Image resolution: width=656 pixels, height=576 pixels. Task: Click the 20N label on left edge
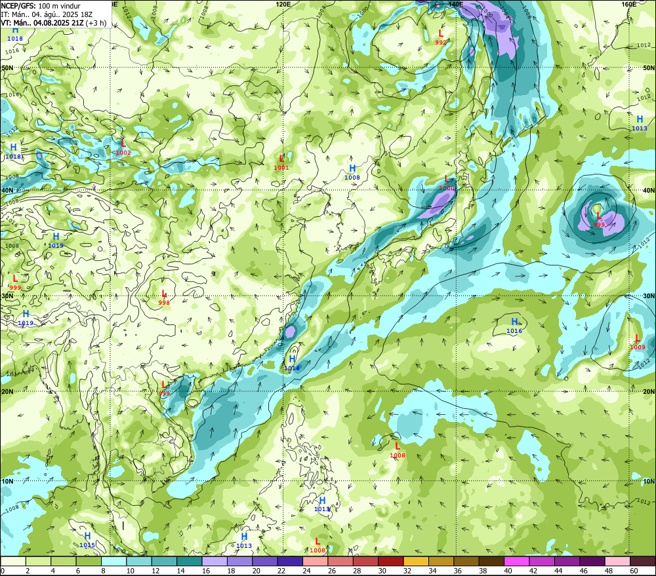[x=7, y=391]
